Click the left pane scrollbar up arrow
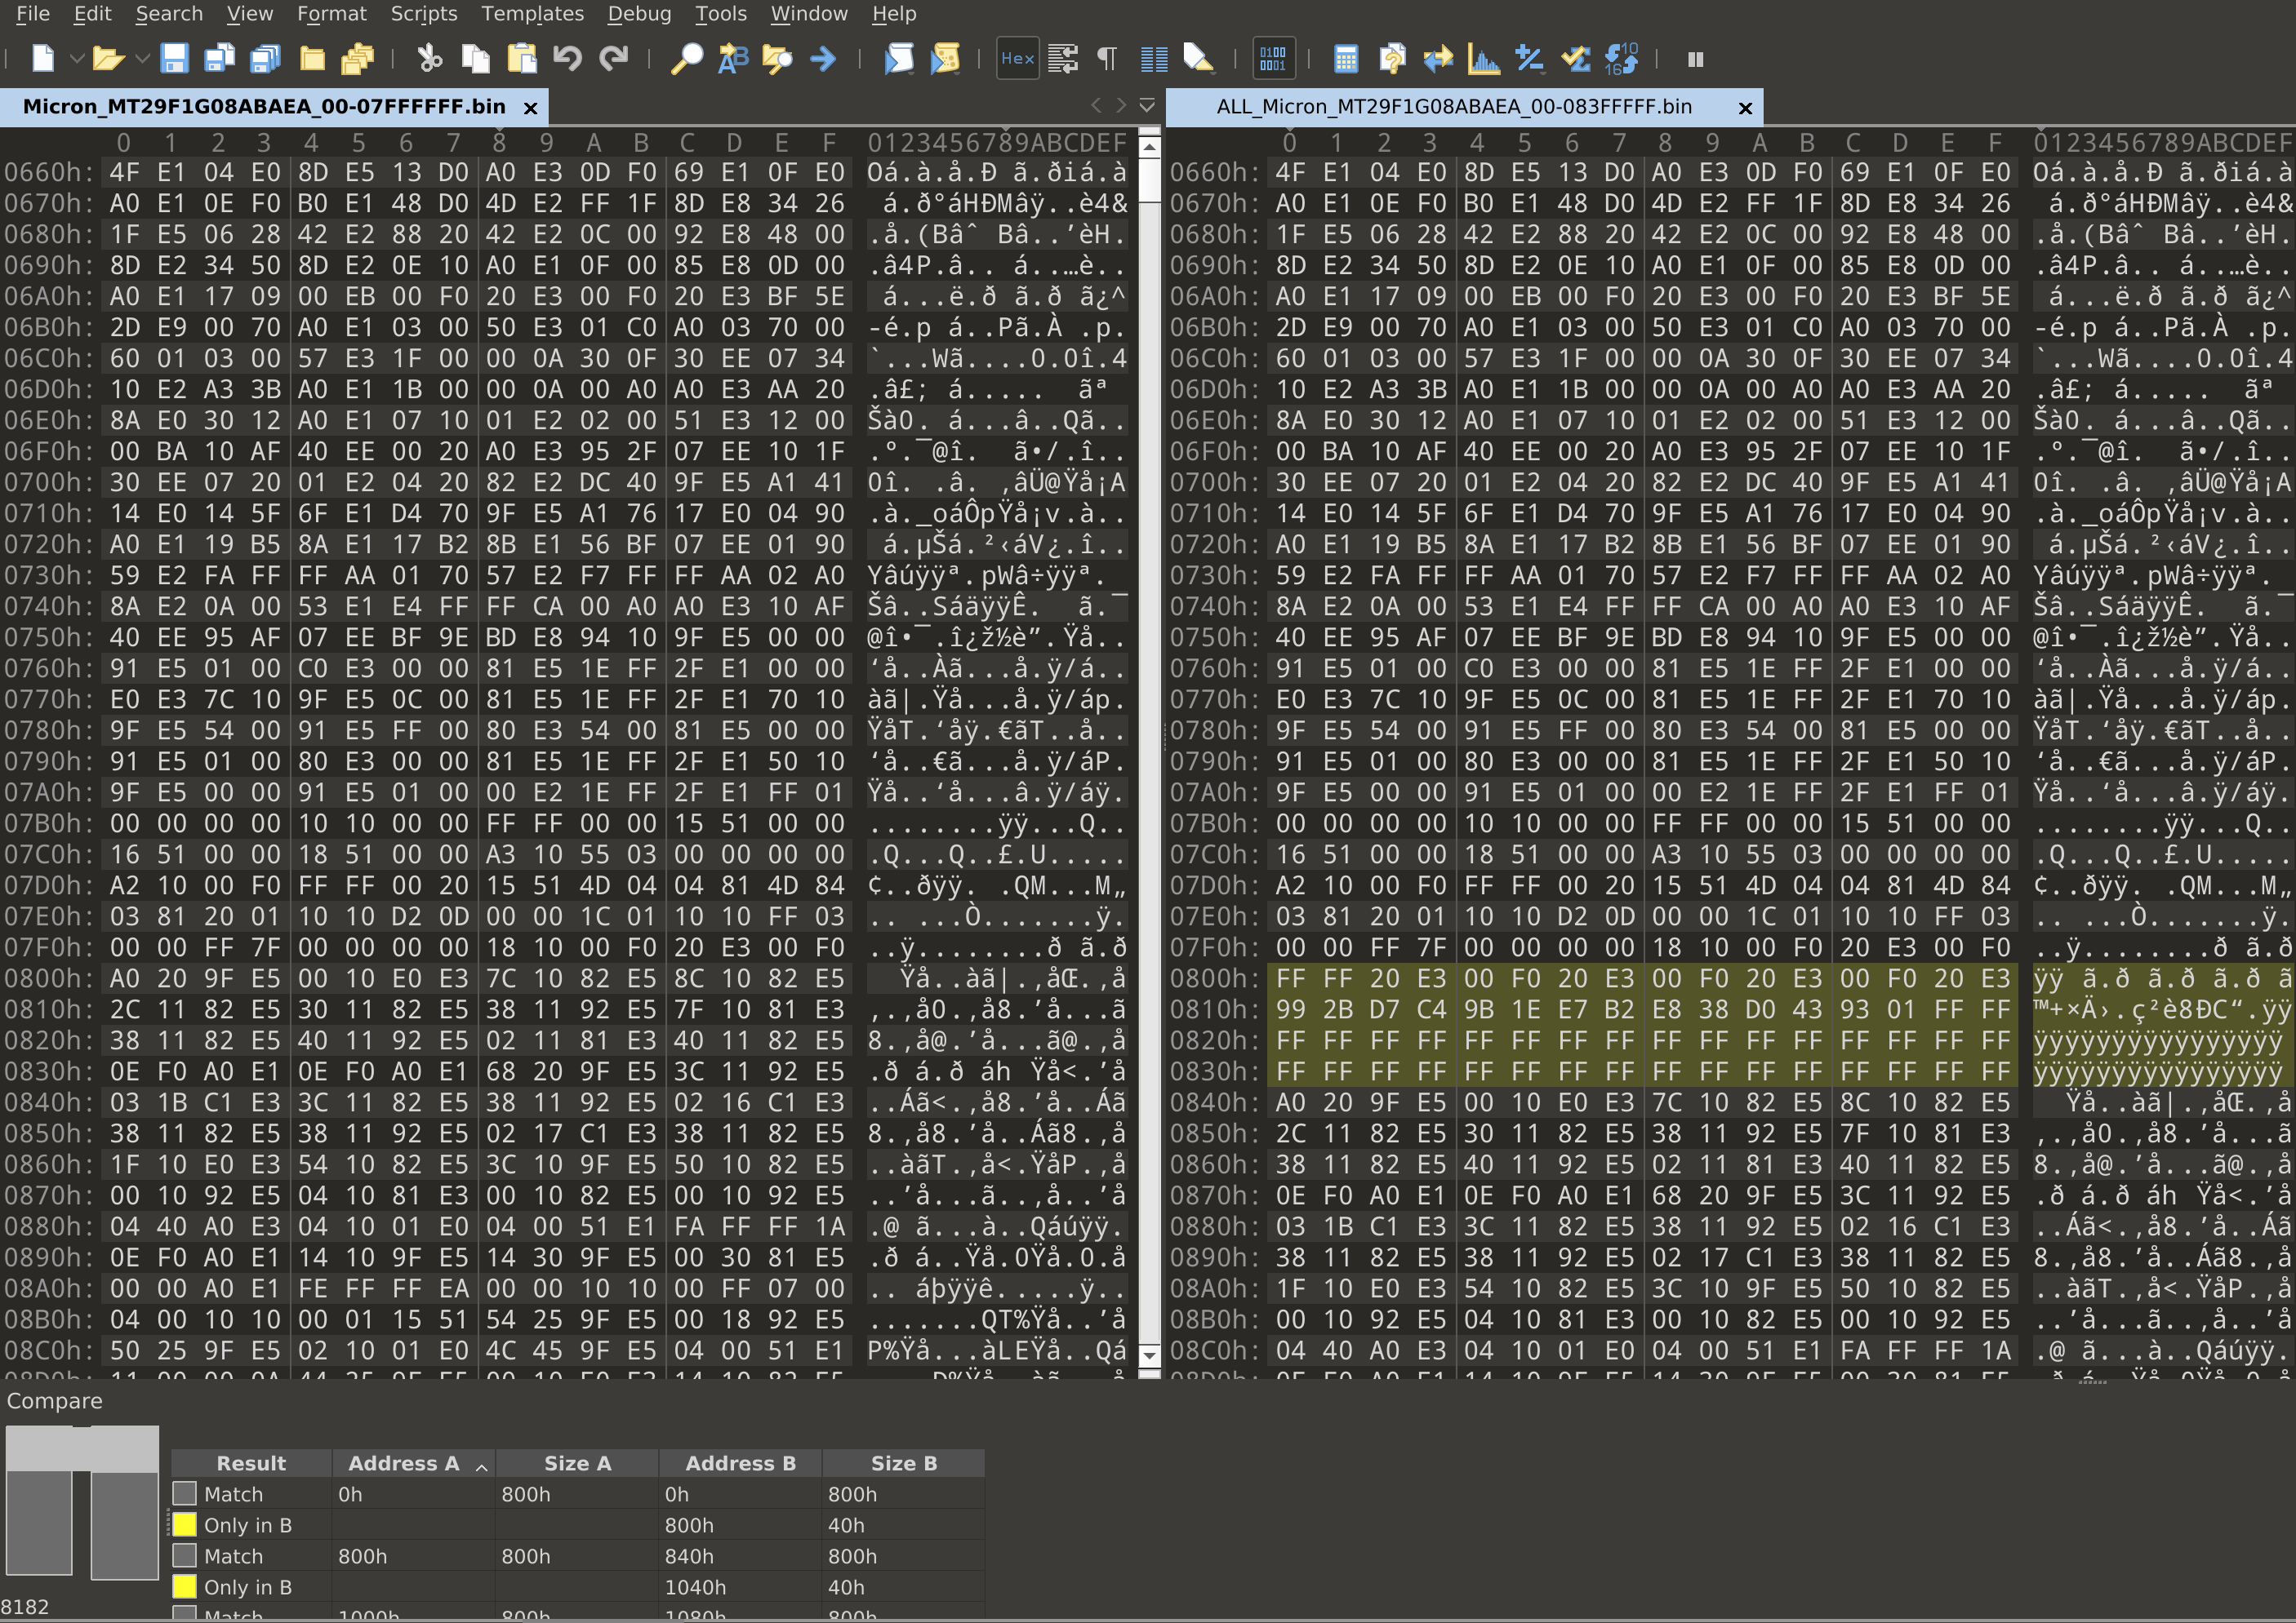 [x=1150, y=147]
